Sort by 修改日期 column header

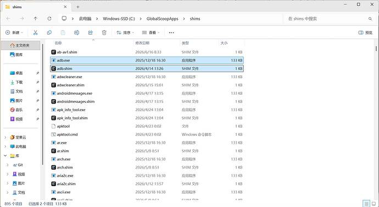[x=142, y=43]
